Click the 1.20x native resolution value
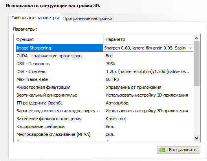 coord(148,71)
